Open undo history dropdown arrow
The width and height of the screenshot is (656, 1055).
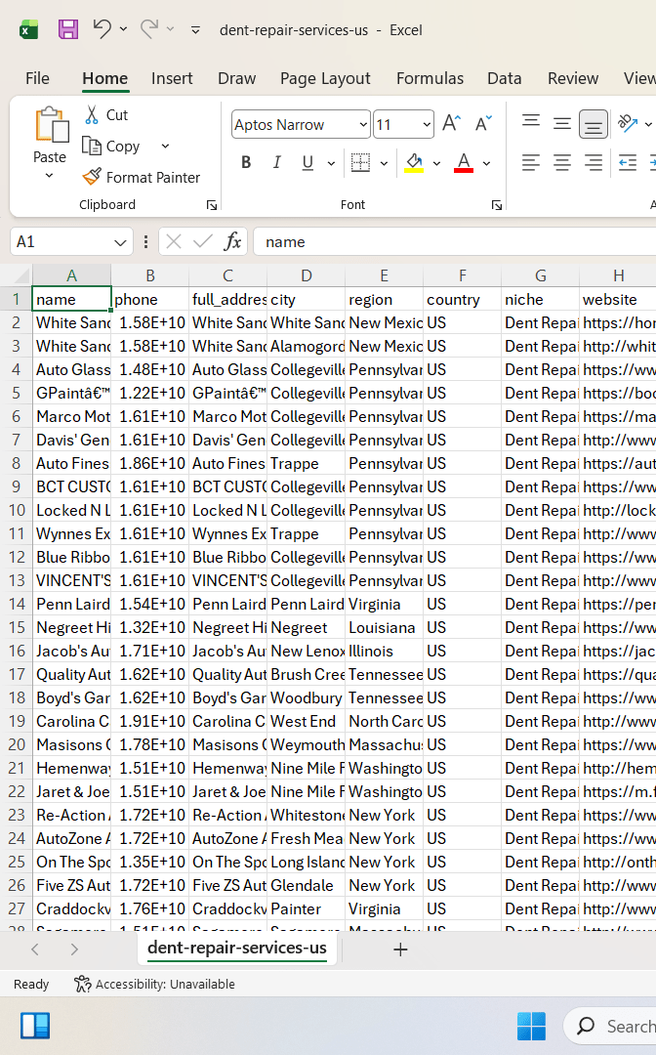(123, 29)
